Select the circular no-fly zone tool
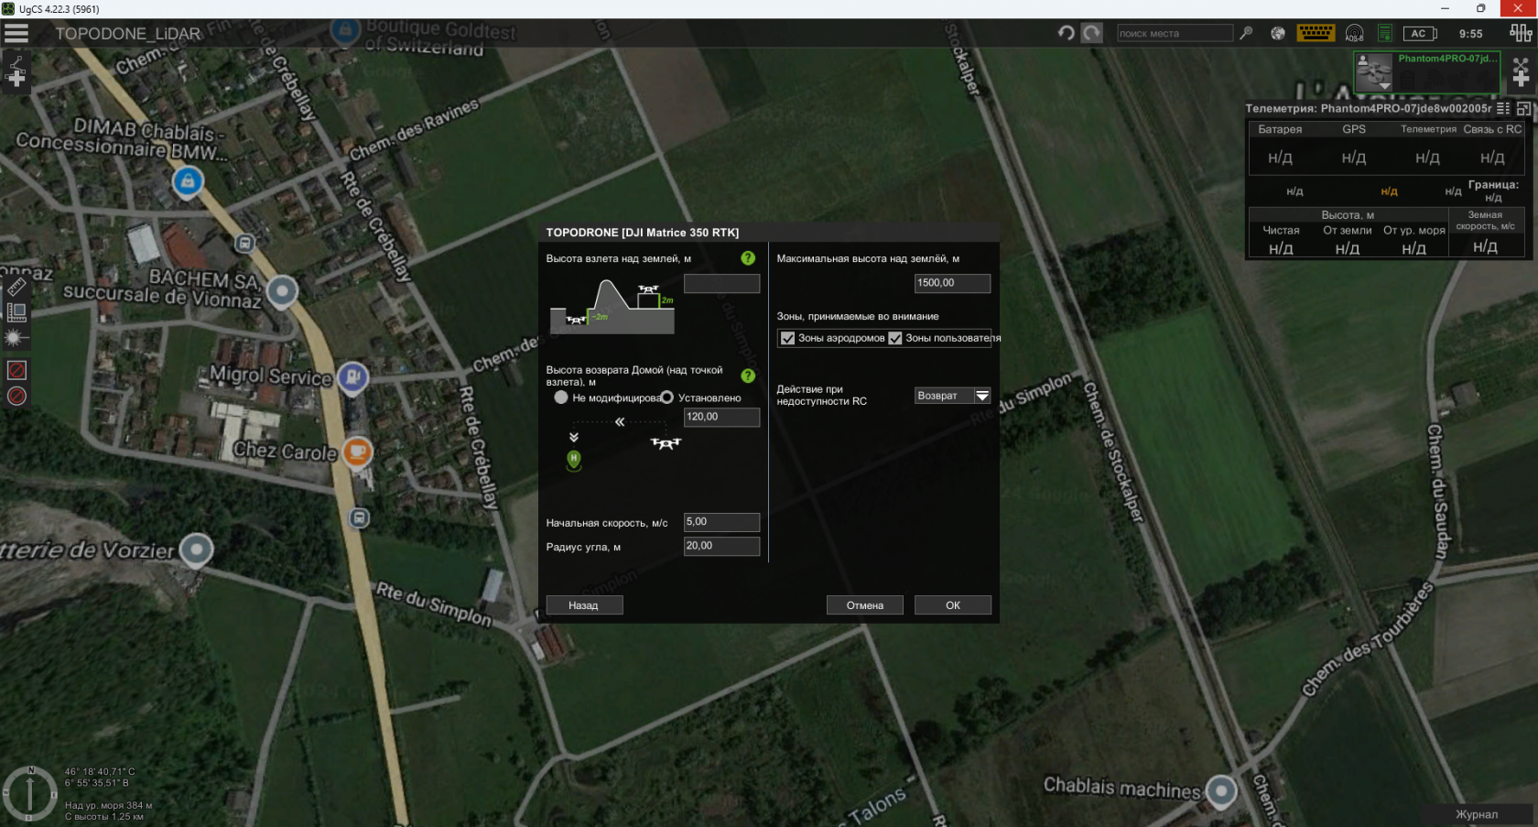Image resolution: width=1538 pixels, height=827 pixels. (16, 396)
